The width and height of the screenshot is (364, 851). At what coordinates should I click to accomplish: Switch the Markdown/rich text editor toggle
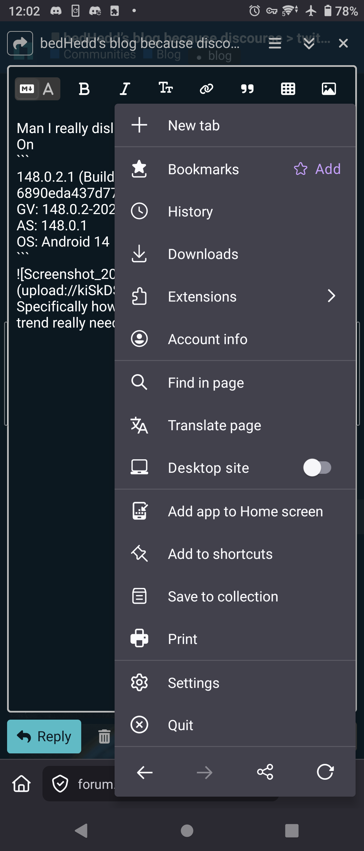pyautogui.click(x=37, y=89)
